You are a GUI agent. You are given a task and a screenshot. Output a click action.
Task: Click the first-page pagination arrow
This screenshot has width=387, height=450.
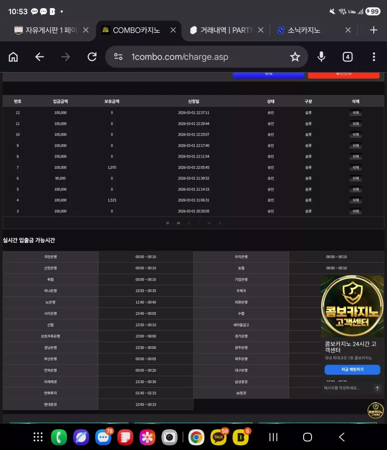coord(168,223)
